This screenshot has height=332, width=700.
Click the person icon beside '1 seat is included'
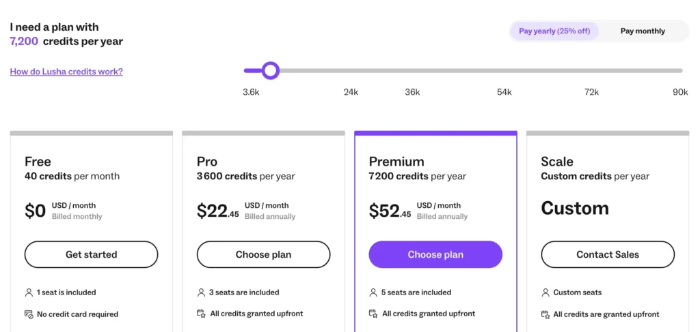click(x=29, y=292)
